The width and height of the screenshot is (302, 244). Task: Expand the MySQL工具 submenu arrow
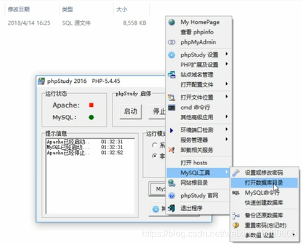227,172
